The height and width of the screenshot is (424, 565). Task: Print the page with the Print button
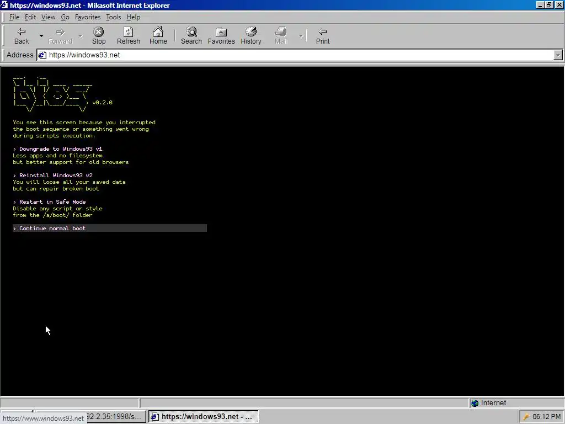322,36
